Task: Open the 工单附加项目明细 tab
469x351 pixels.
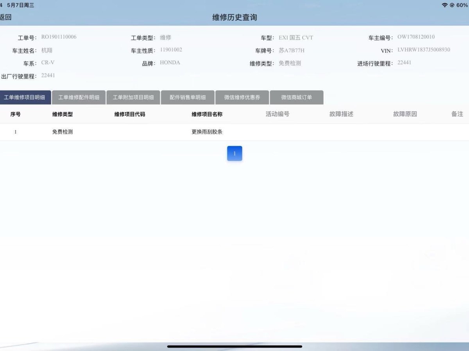Action: pos(133,97)
